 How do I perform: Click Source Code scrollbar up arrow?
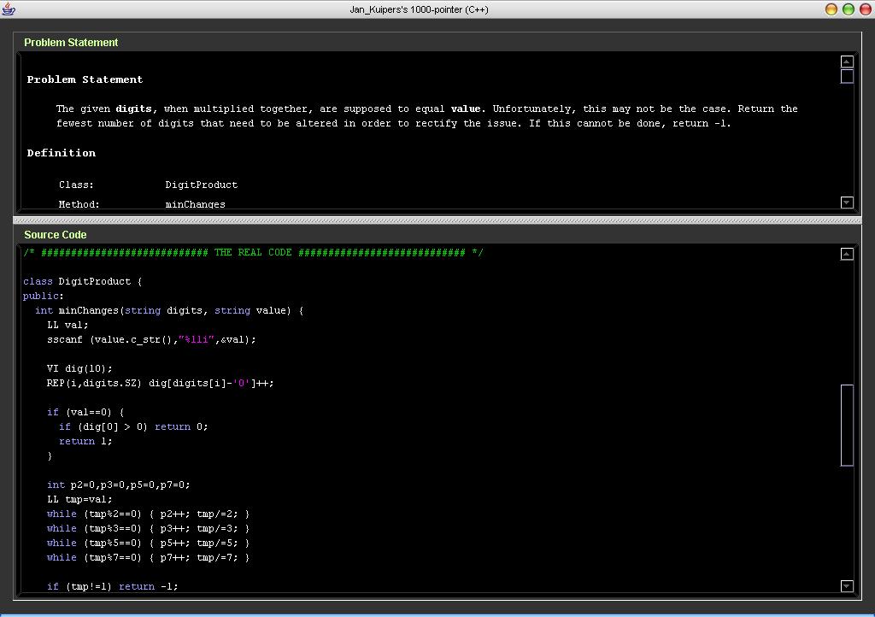pyautogui.click(x=847, y=254)
